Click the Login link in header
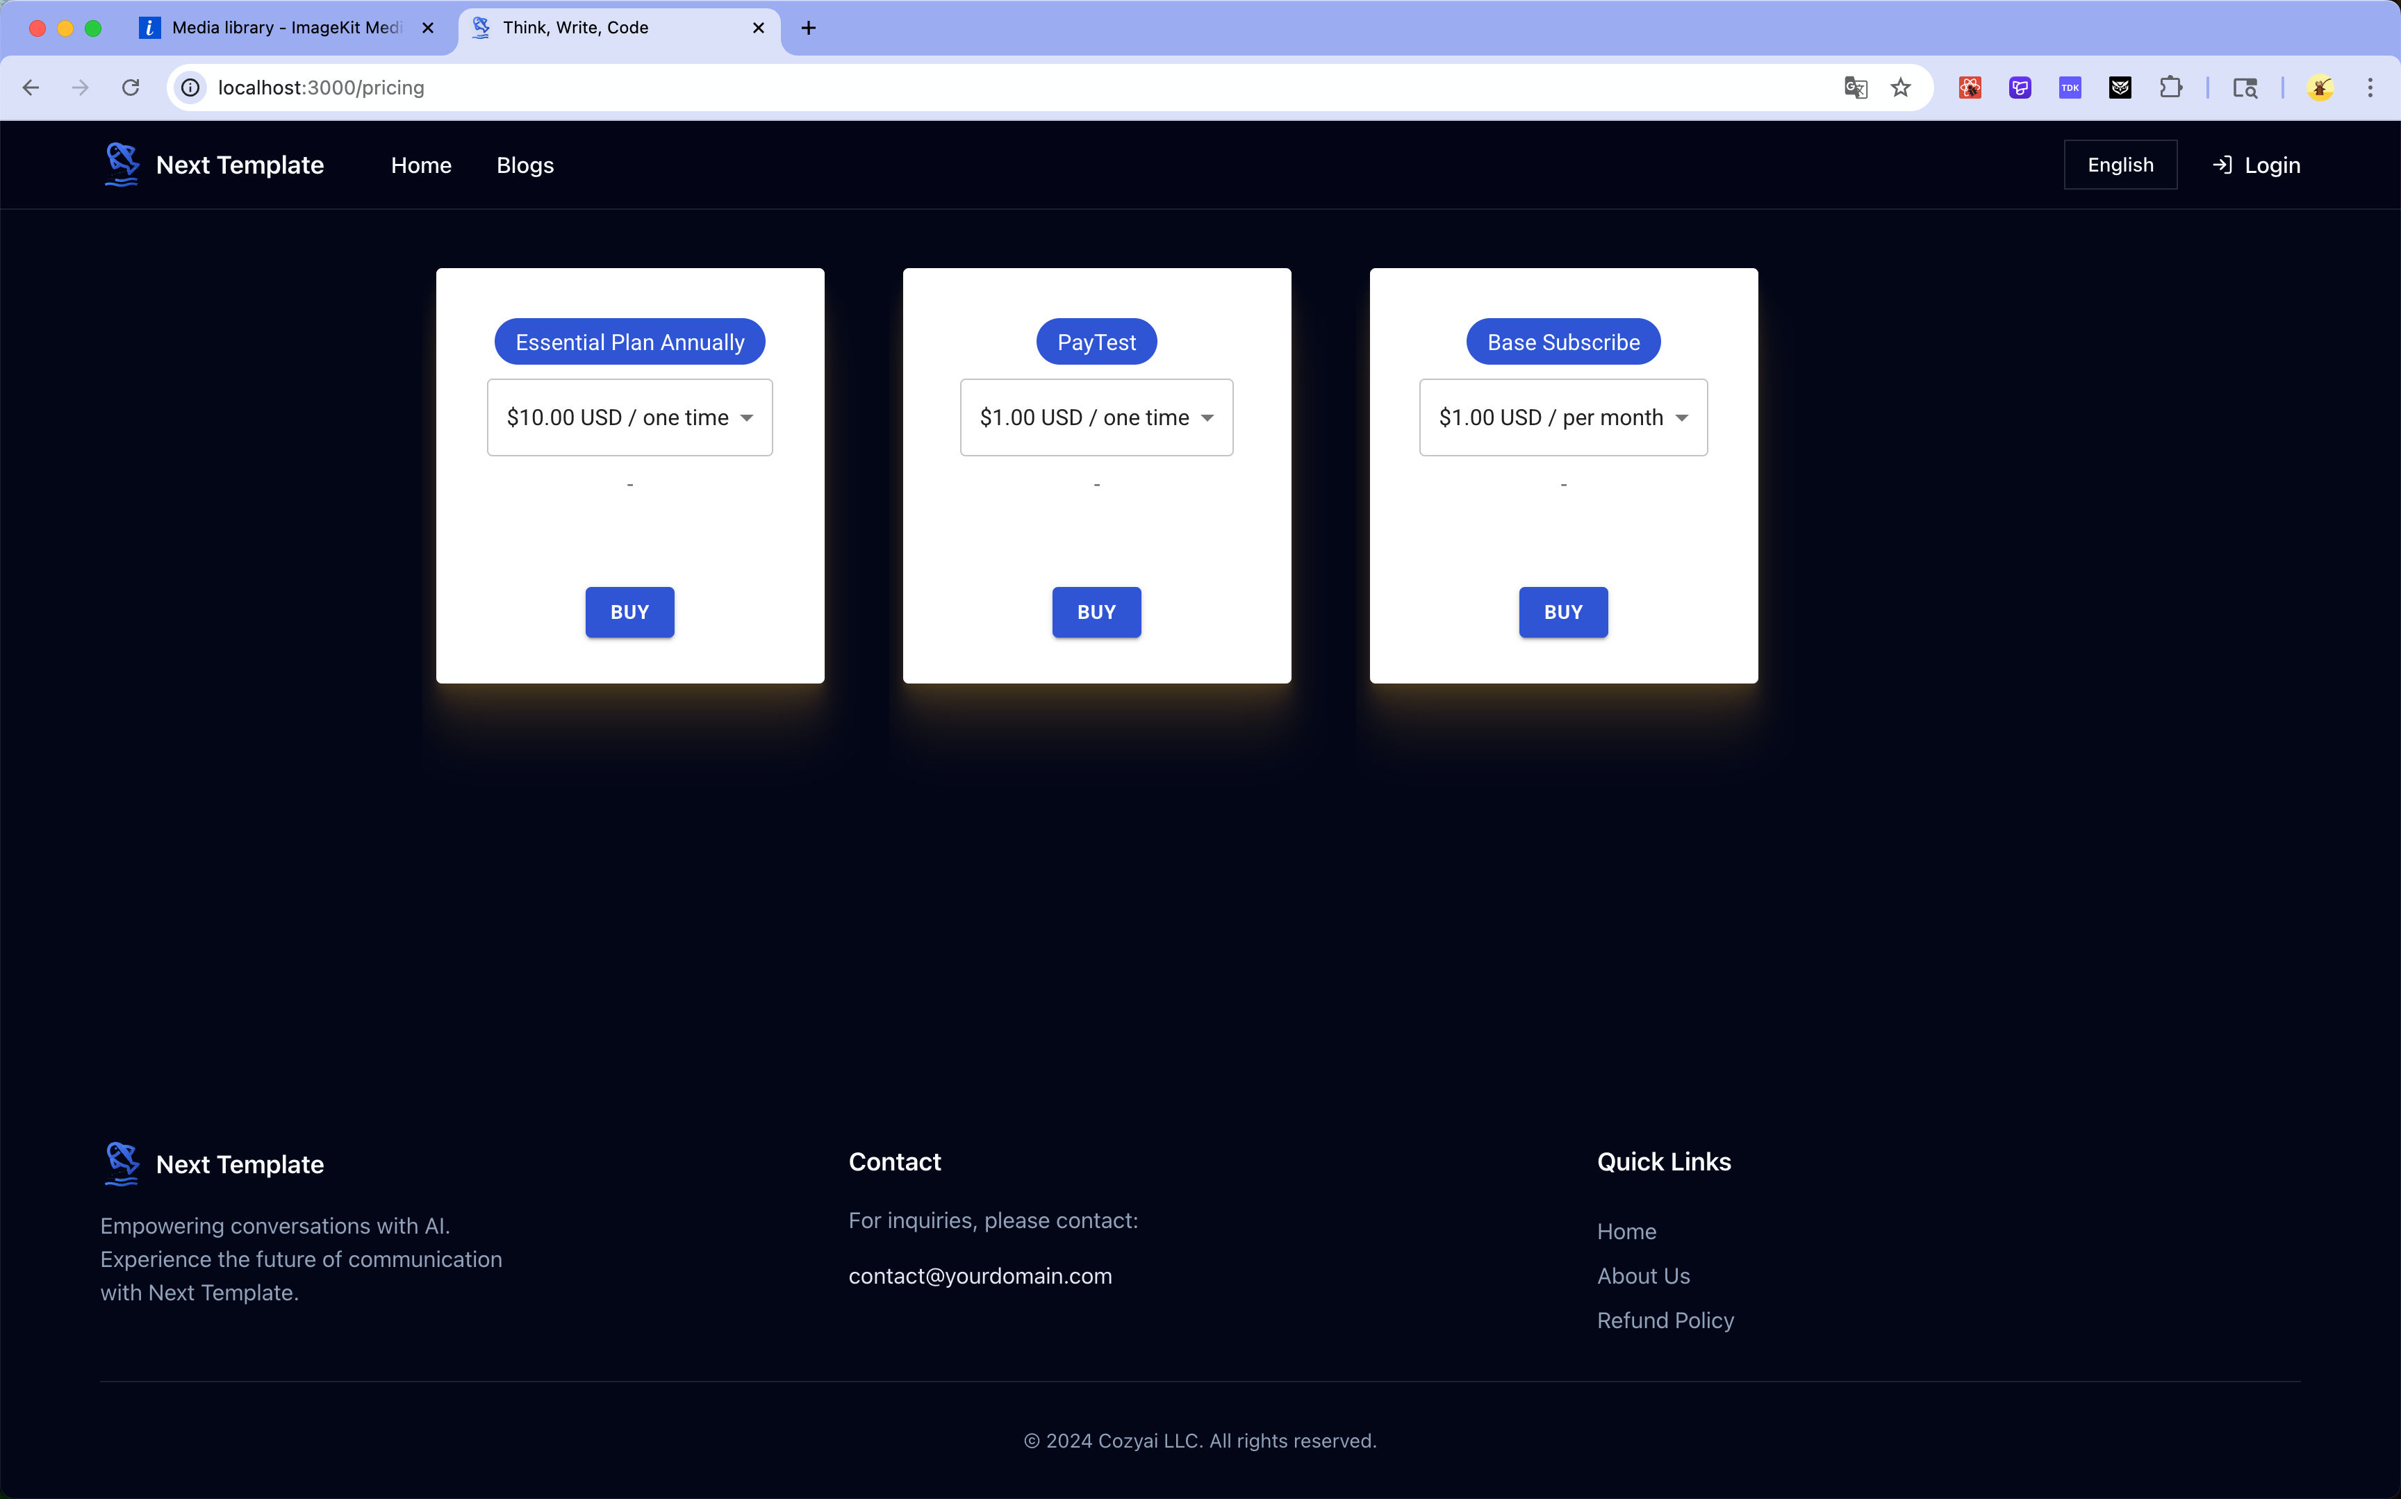2401x1499 pixels. (2256, 165)
